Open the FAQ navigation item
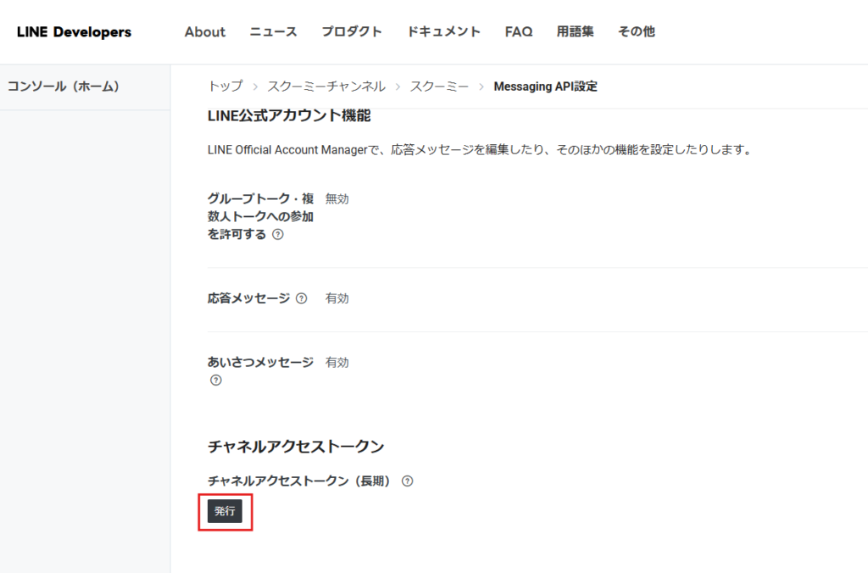Screen dimensions: 868x573 [x=519, y=32]
